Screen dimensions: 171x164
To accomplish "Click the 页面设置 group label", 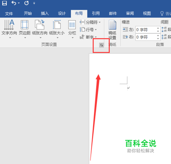I will coord(49,45).
